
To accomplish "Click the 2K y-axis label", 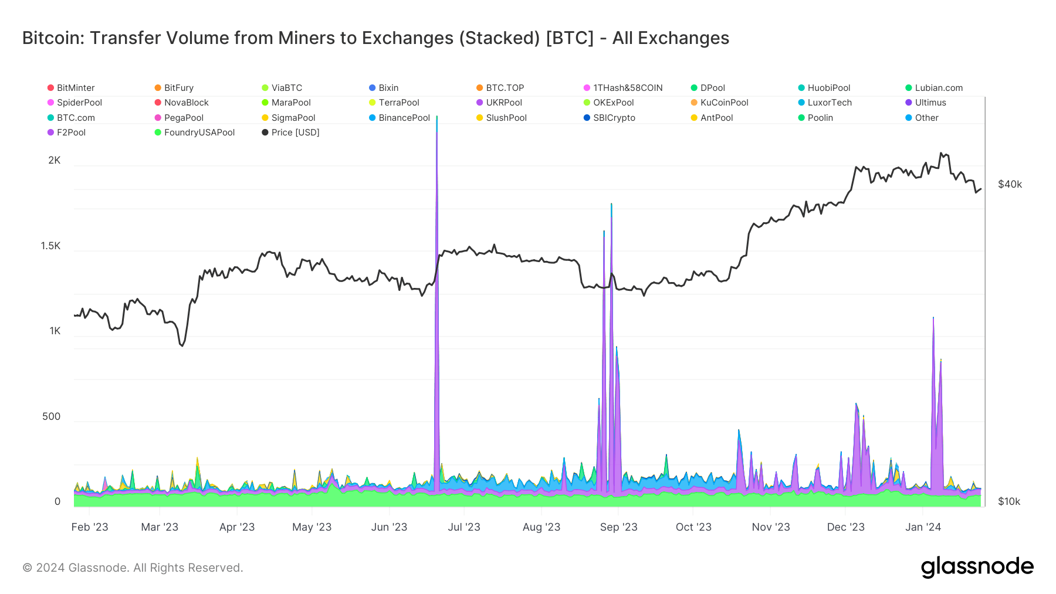I will pyautogui.click(x=55, y=161).
